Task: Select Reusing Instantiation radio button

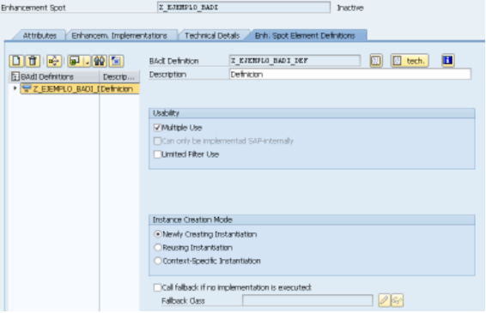Action: point(157,247)
